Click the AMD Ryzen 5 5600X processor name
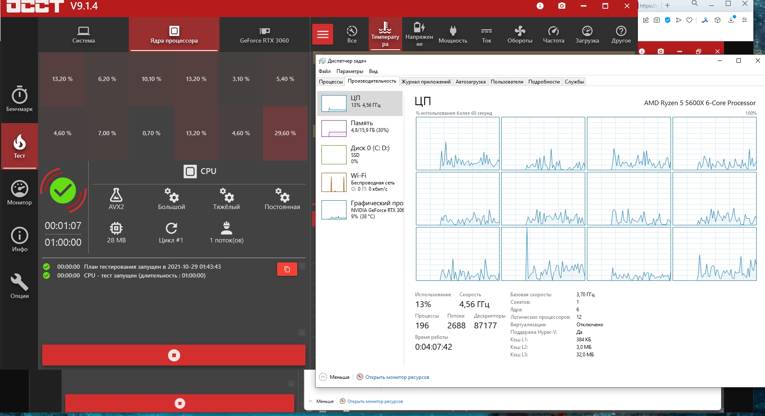The width and height of the screenshot is (765, 416). click(700, 103)
